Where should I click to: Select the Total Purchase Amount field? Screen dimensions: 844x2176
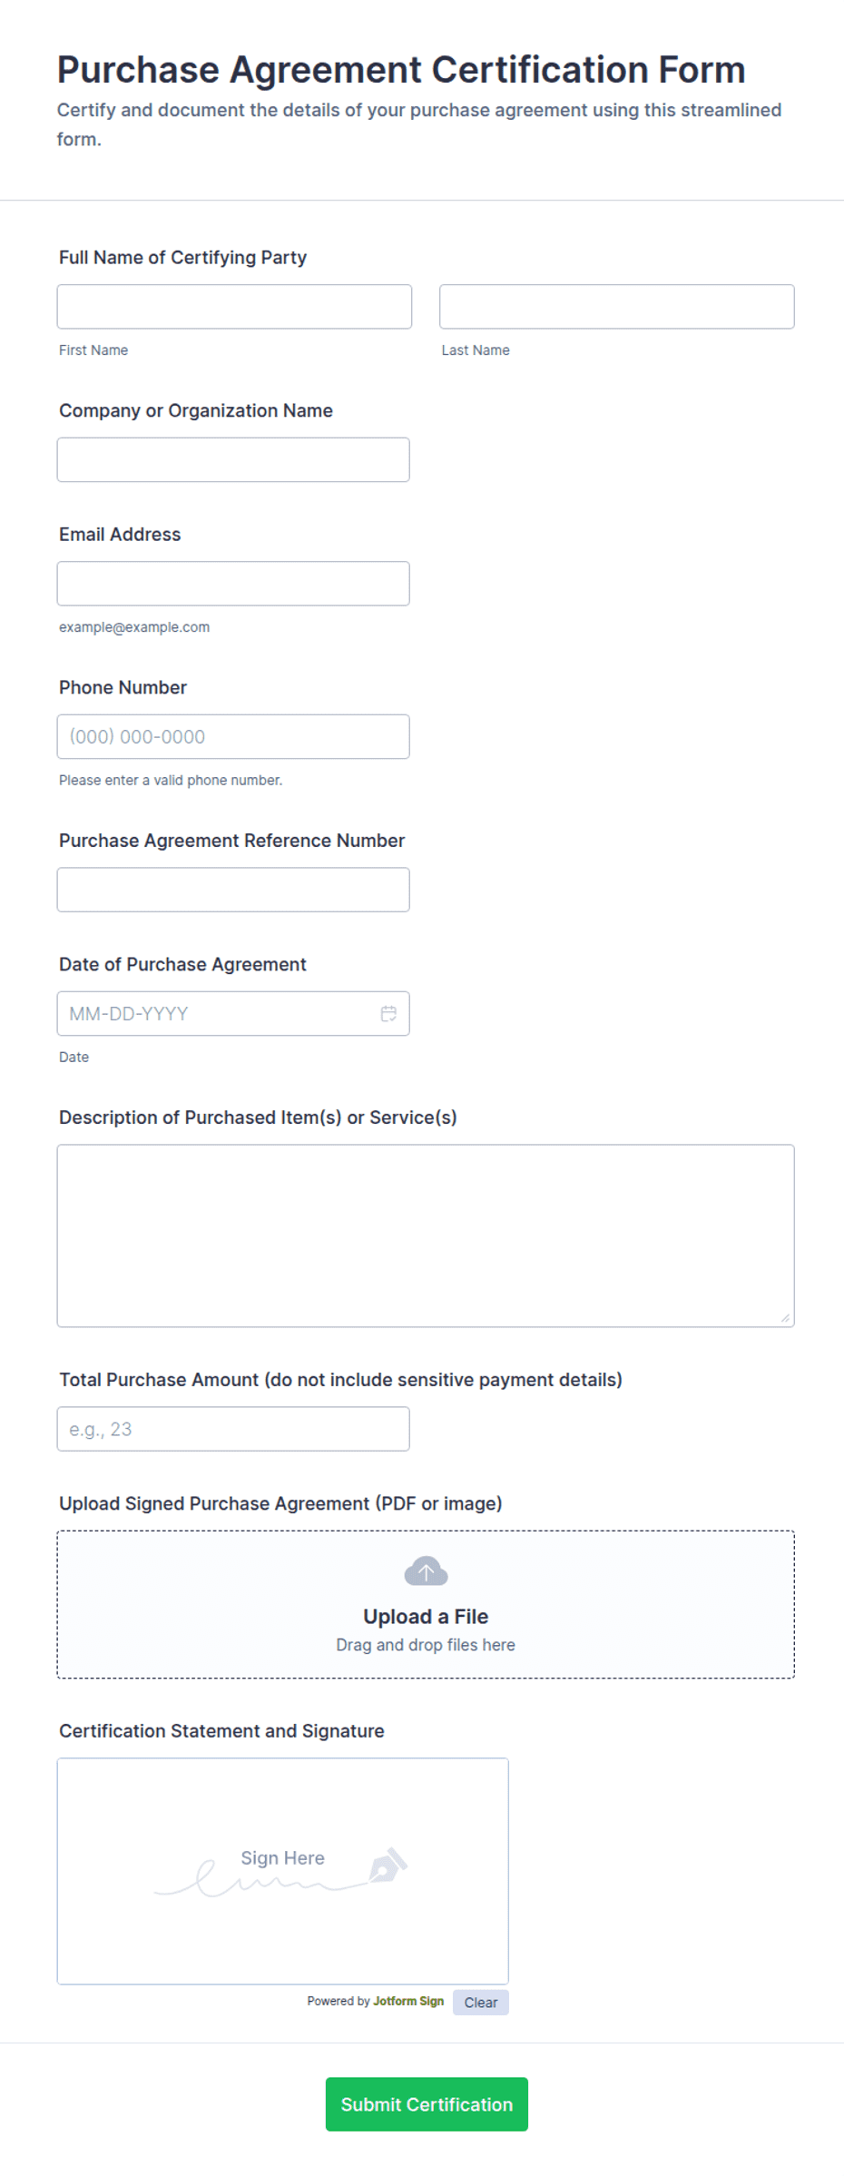[233, 1429]
